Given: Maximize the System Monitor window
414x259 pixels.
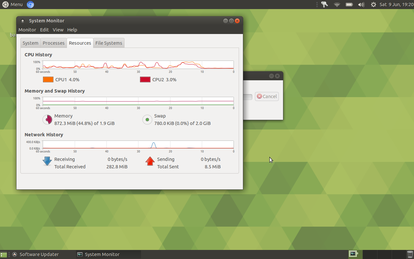Looking at the screenshot, I should 231,21.
